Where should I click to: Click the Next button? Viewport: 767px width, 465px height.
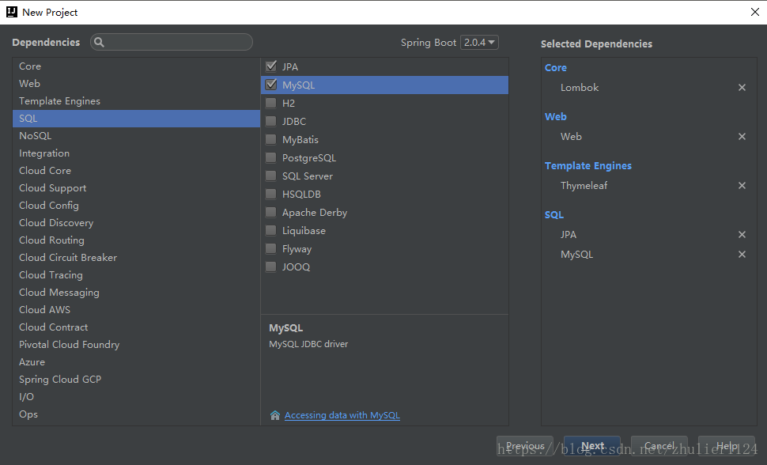coord(592,446)
